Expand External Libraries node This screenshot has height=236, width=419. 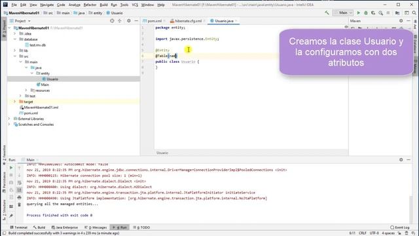click(9, 119)
